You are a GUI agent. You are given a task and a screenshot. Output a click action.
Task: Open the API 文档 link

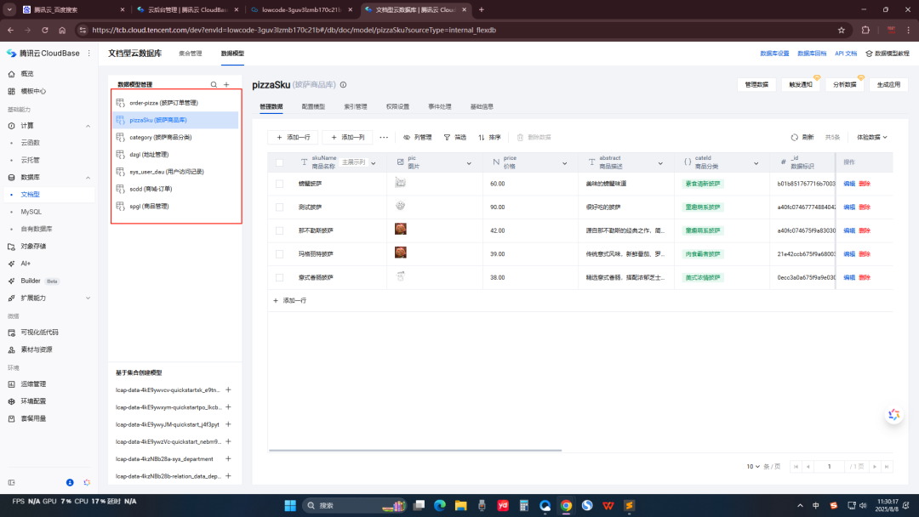[x=846, y=54]
